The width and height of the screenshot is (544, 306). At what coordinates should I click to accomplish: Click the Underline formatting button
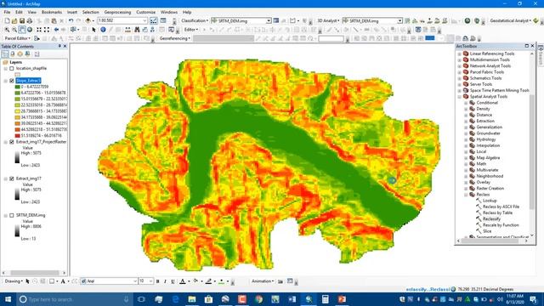(x=173, y=281)
